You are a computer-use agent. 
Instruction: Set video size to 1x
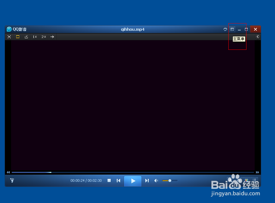(x=35, y=37)
